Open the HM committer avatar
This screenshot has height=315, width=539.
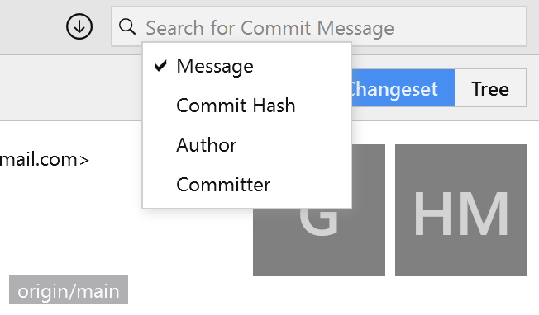click(461, 210)
